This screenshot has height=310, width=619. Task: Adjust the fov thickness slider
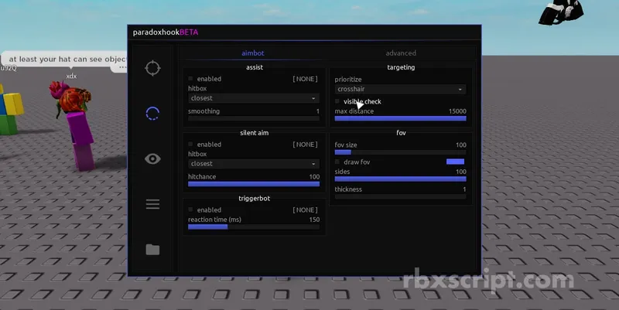pos(400,196)
